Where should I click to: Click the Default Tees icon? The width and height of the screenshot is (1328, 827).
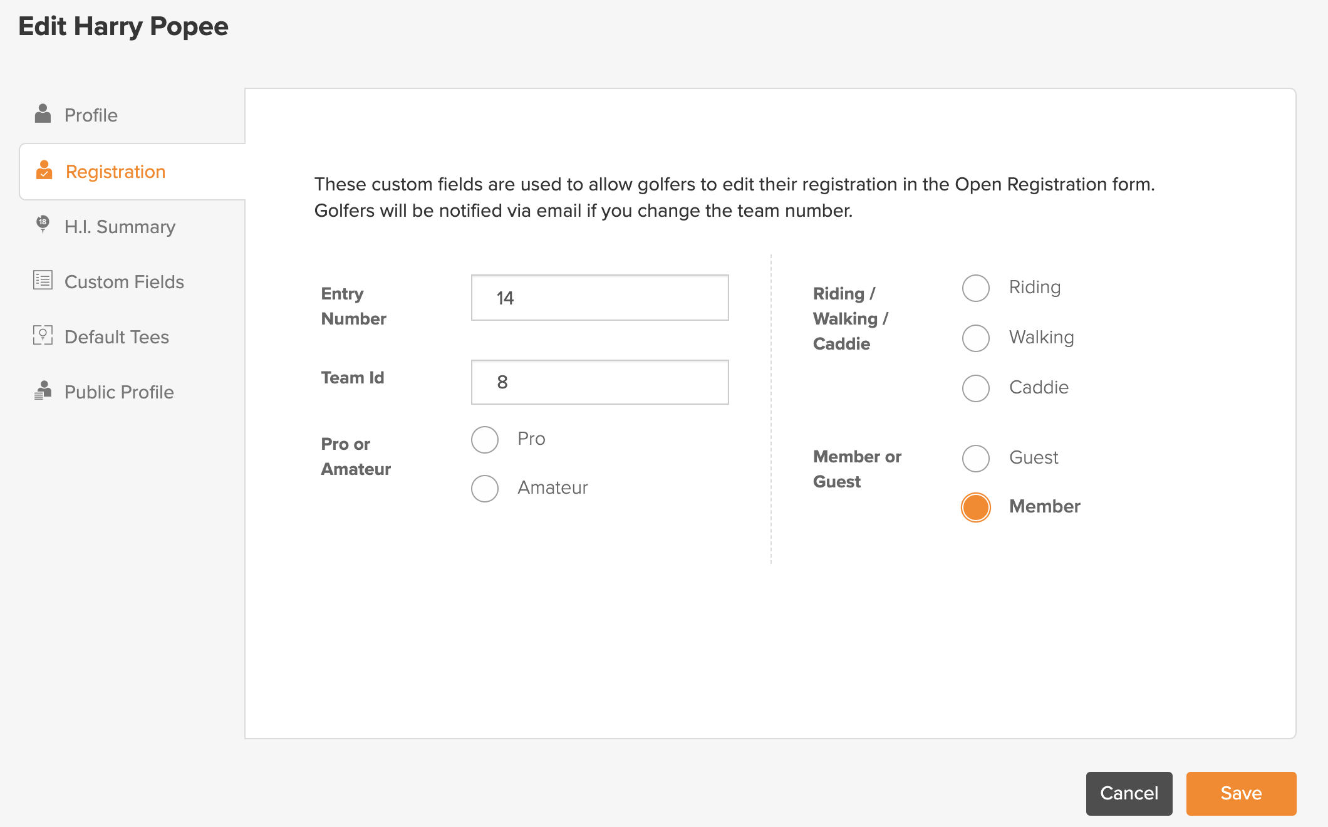tap(43, 335)
